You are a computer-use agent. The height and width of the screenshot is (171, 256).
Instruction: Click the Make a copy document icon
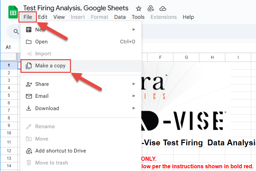click(x=29, y=66)
